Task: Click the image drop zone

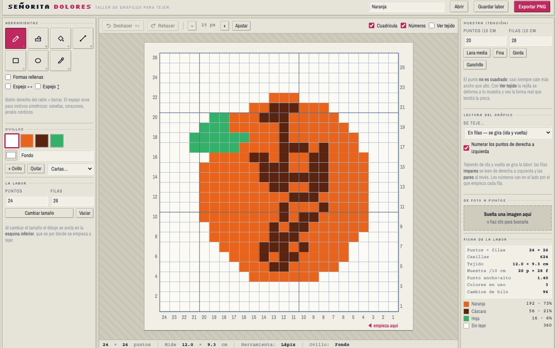Action: click(x=508, y=218)
